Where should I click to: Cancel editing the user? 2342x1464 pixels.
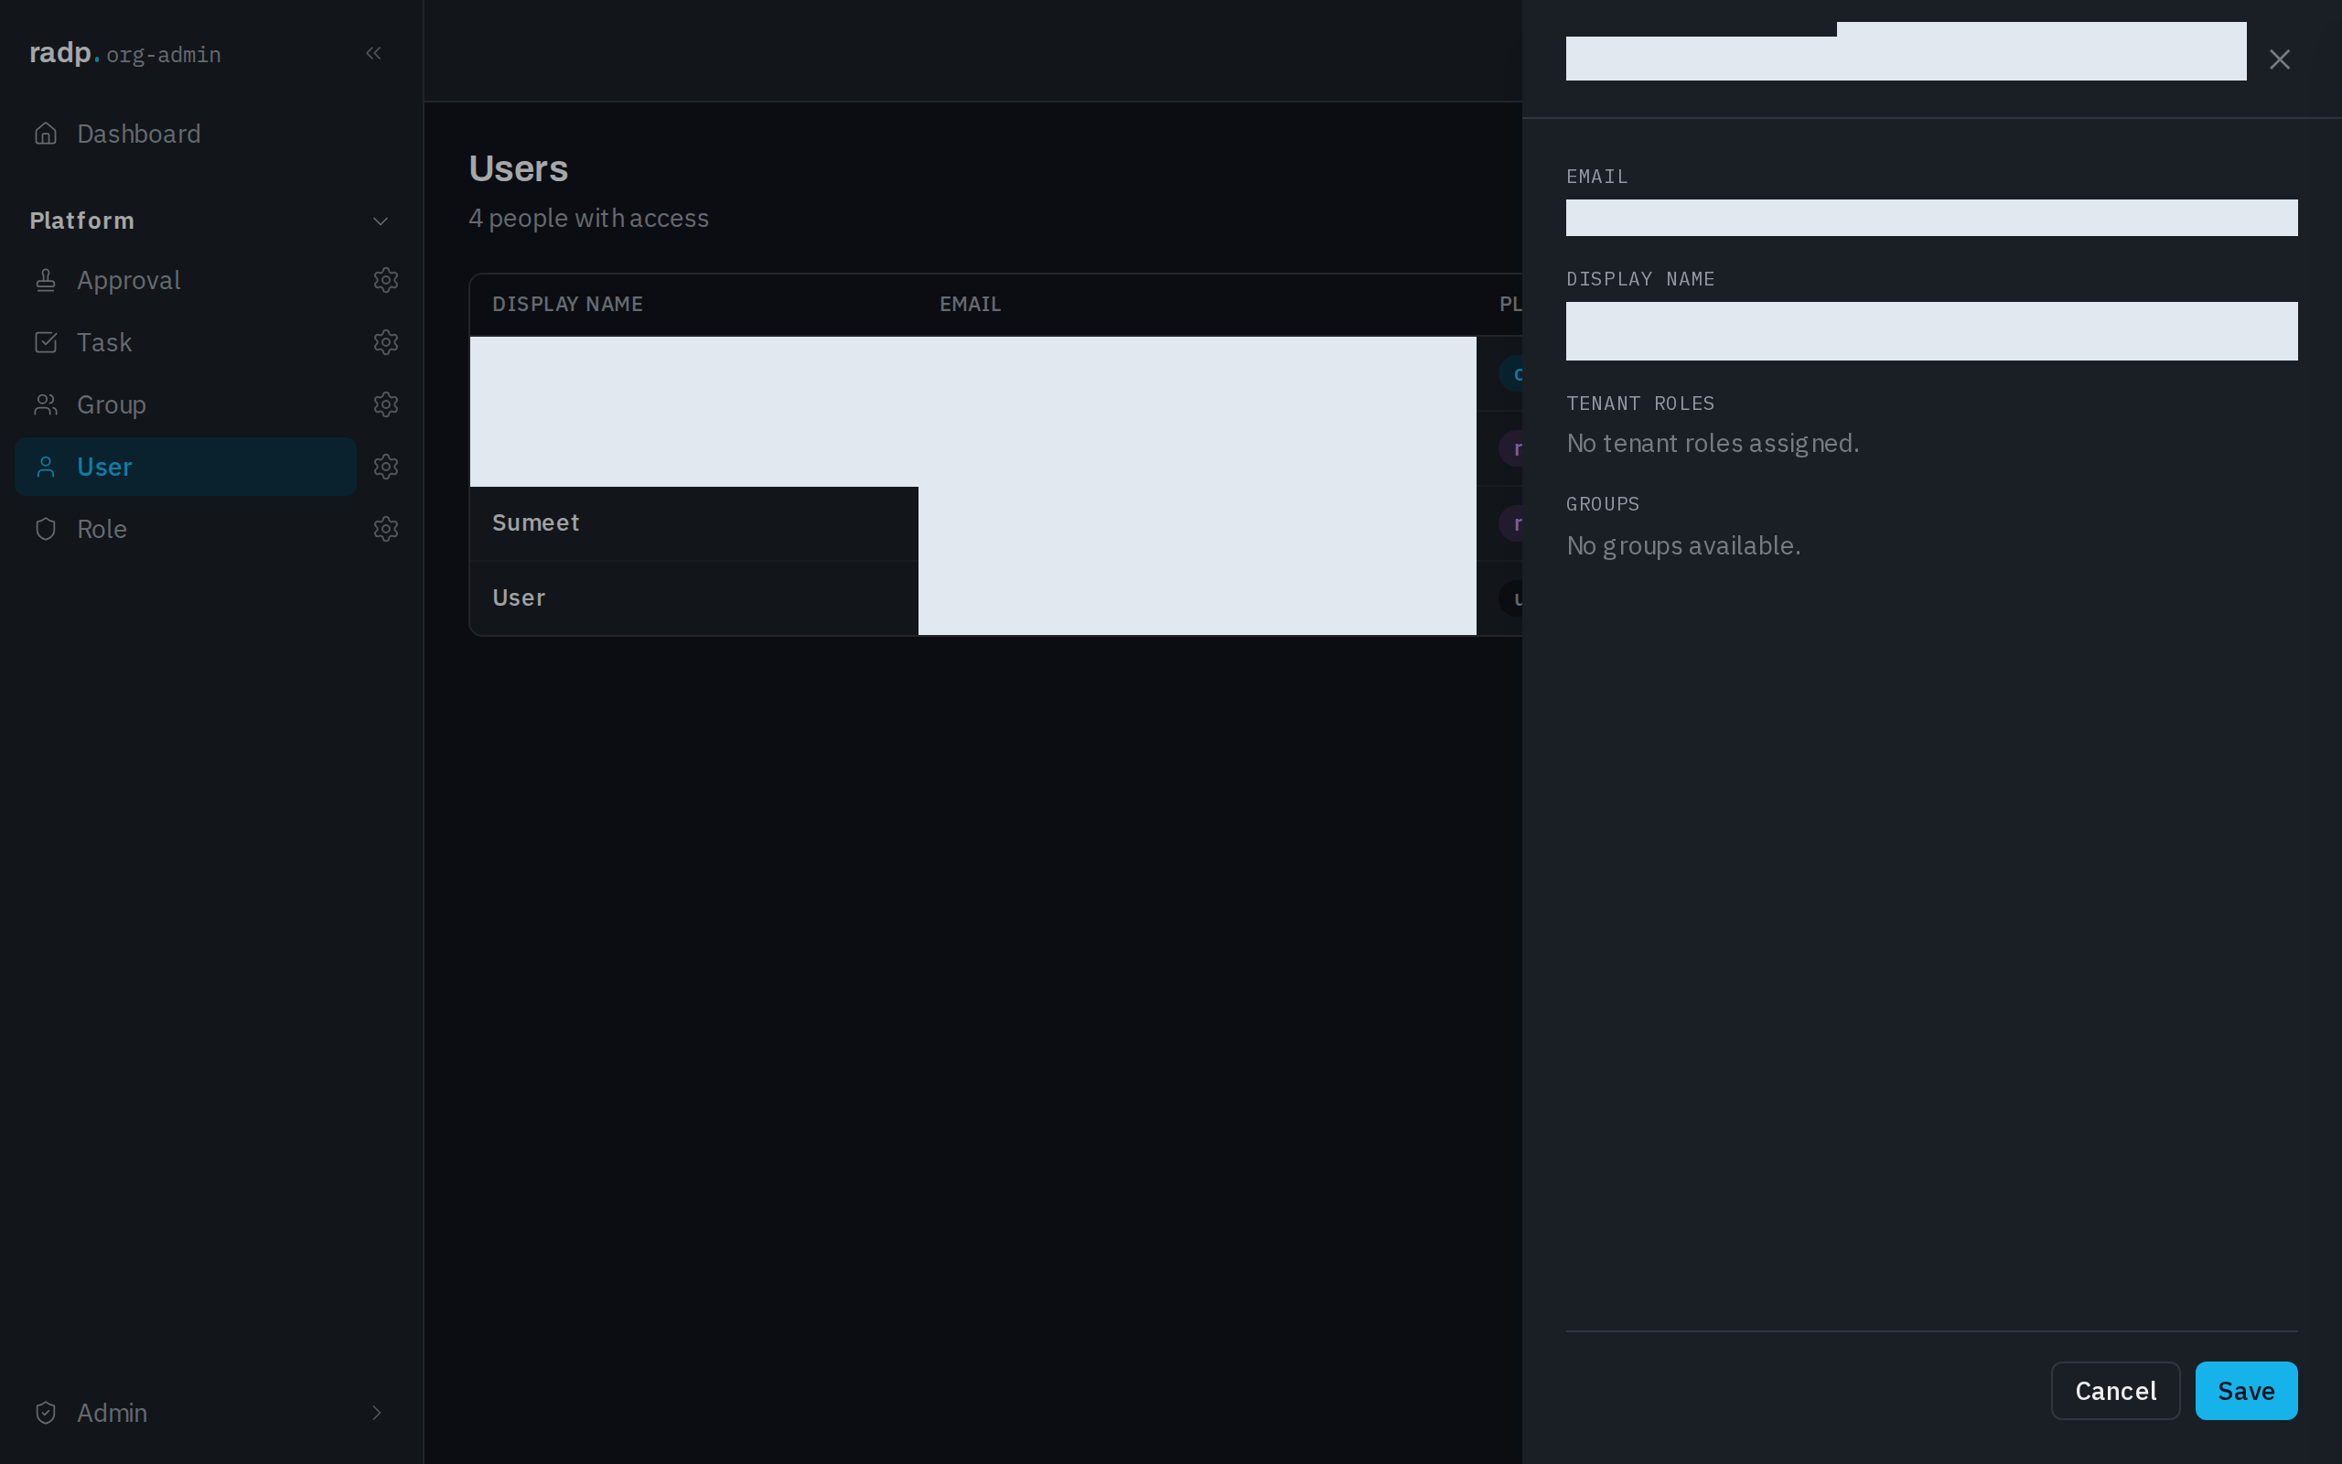(2114, 1391)
